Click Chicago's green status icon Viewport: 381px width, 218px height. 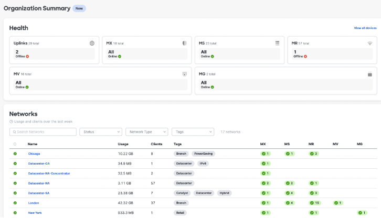pos(15,154)
